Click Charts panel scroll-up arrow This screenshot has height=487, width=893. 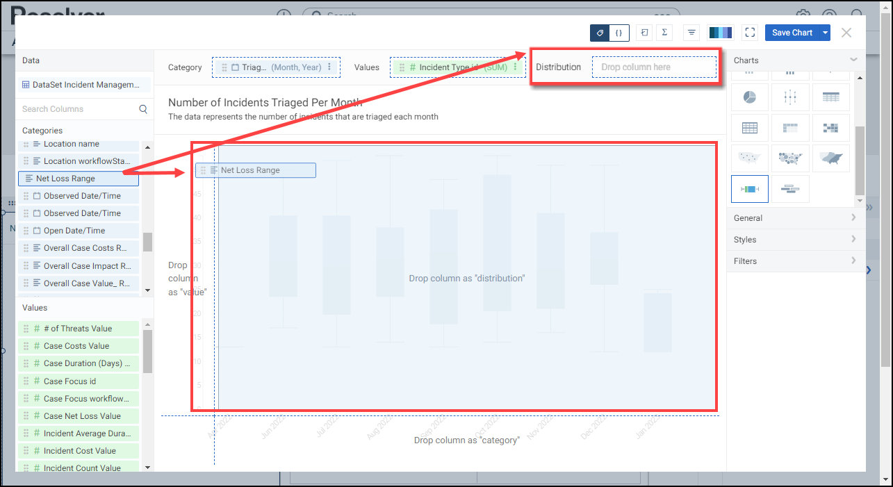pos(860,78)
